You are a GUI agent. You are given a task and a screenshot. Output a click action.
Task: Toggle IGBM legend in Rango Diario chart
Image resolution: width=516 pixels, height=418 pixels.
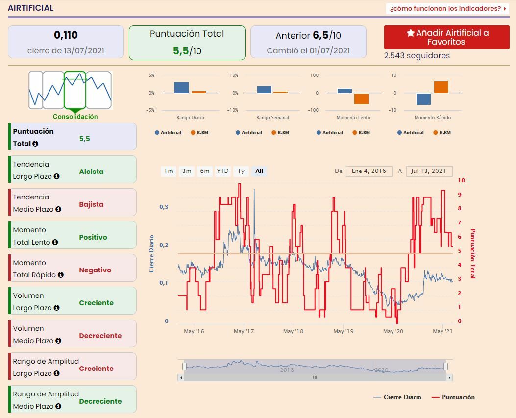click(199, 133)
